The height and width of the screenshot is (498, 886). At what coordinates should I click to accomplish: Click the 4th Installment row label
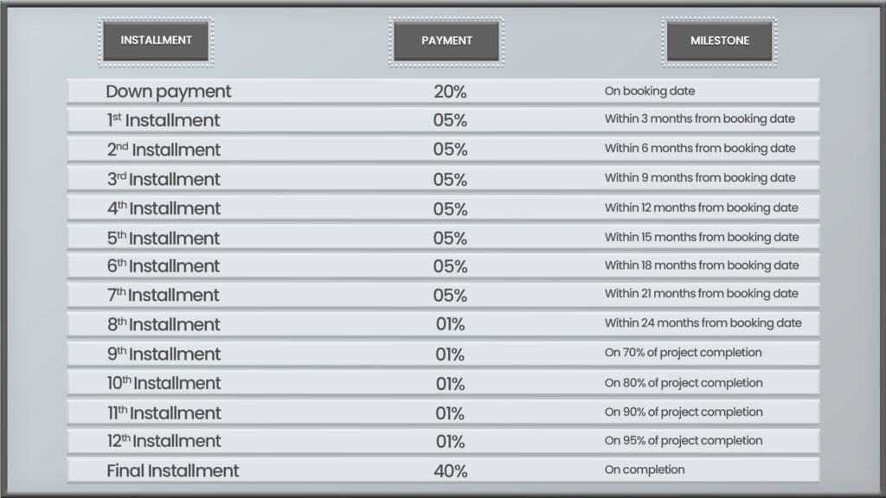[164, 208]
